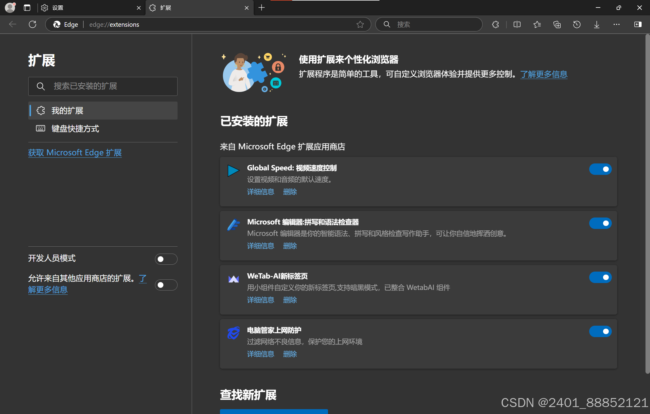650x414 pixels.
Task: Open the Downloads icon
Action: [596, 24]
